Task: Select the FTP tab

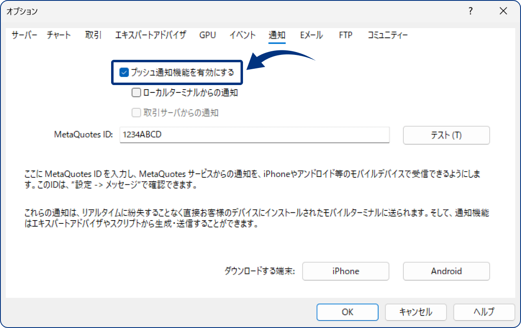Action: point(345,35)
